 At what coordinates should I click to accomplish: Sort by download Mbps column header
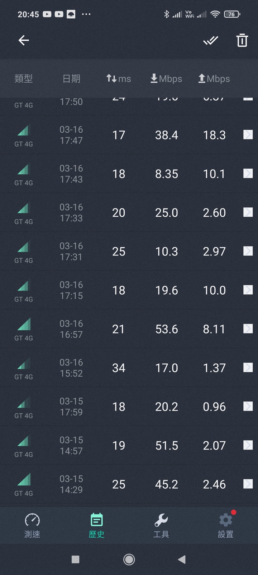point(166,78)
